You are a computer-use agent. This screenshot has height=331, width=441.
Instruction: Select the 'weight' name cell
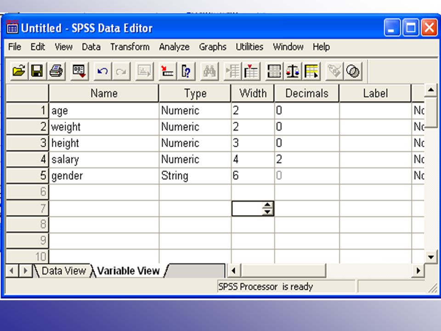point(104,127)
